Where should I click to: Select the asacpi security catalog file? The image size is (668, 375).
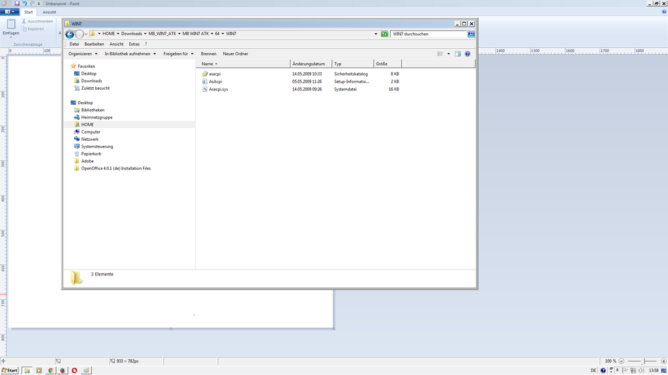(x=215, y=74)
